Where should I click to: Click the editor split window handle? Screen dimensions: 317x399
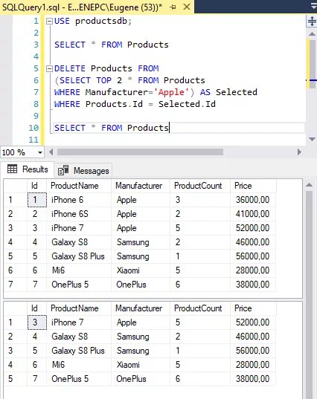(x=312, y=21)
